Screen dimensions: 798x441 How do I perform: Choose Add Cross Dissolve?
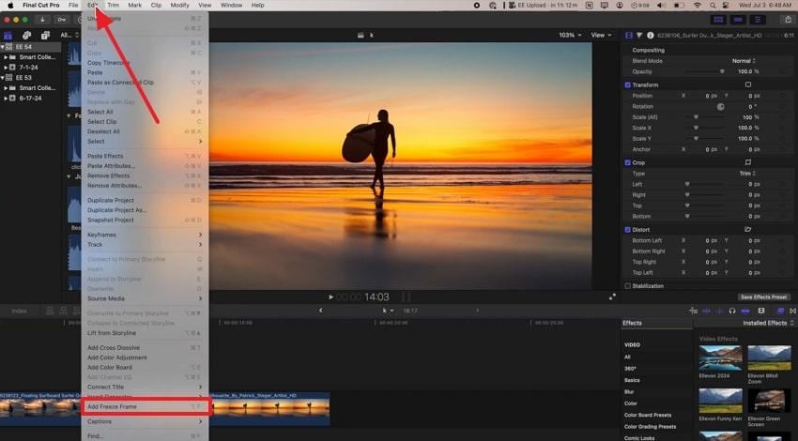coord(145,348)
